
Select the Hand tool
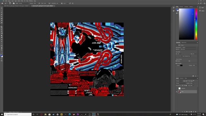tap(2, 48)
